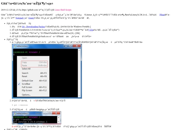Follow the 7-Zip hyperlink
Viewport: 173px width, 130px height.
[91, 30]
